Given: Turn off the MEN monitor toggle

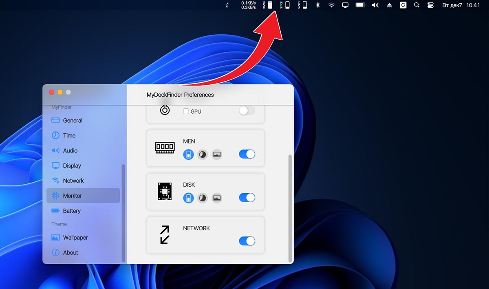Looking at the screenshot, I should pyautogui.click(x=247, y=154).
